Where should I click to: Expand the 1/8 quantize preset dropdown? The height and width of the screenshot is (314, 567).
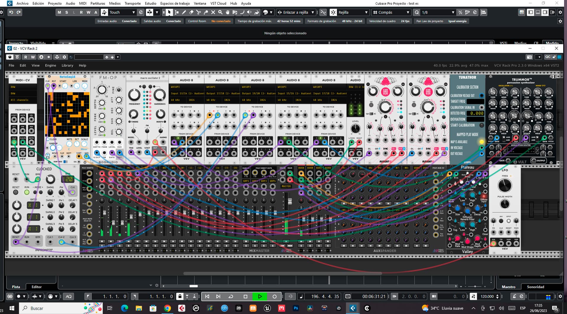coord(453,12)
